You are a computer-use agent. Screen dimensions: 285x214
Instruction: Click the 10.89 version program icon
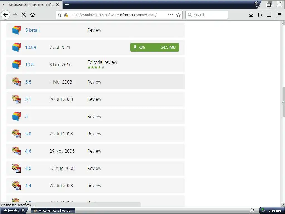(16, 47)
